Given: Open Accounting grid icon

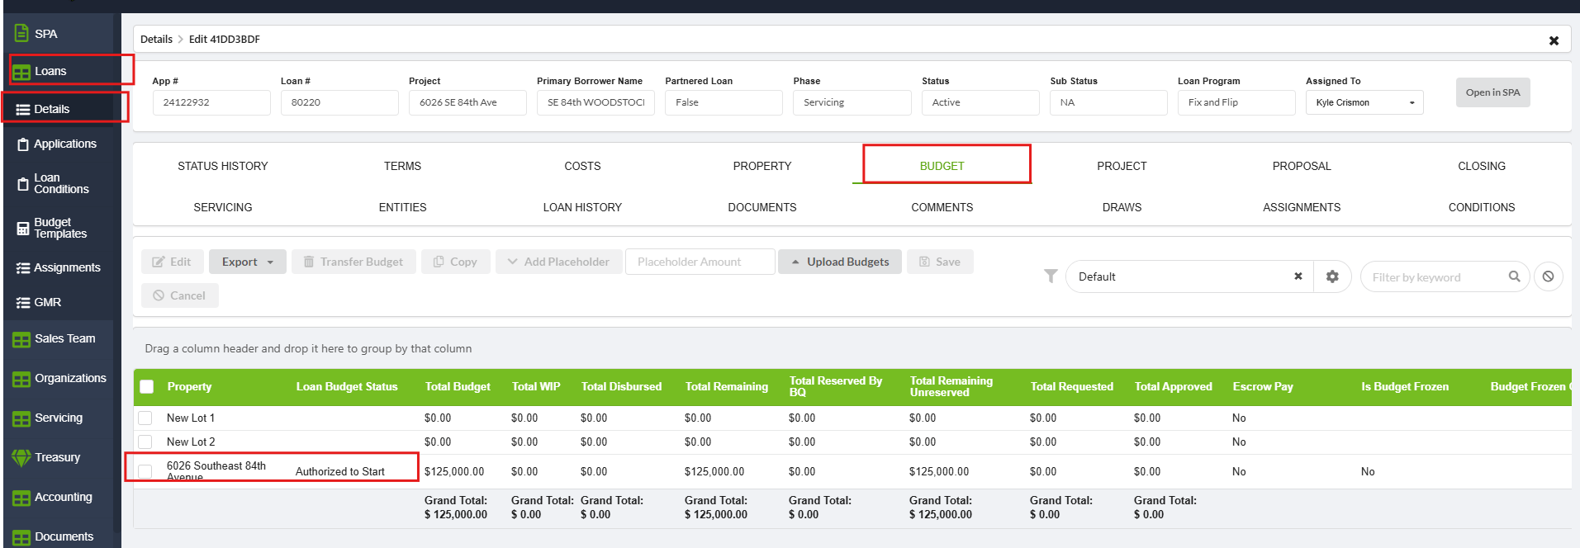Looking at the screenshot, I should 21,498.
